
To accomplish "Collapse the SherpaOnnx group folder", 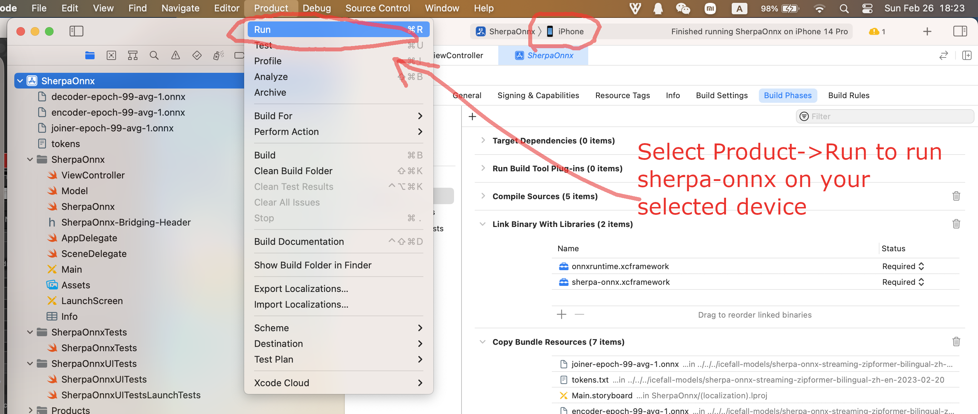I will coord(30,160).
